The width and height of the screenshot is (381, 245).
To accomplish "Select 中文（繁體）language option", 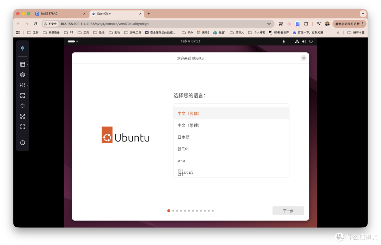I will (x=231, y=125).
